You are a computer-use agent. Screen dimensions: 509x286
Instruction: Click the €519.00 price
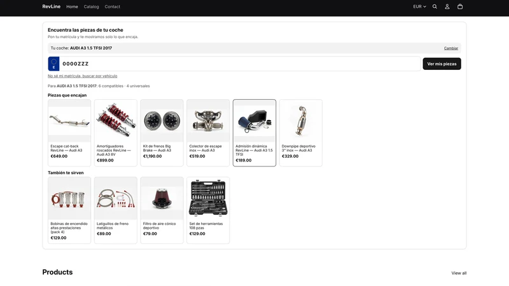(197, 156)
